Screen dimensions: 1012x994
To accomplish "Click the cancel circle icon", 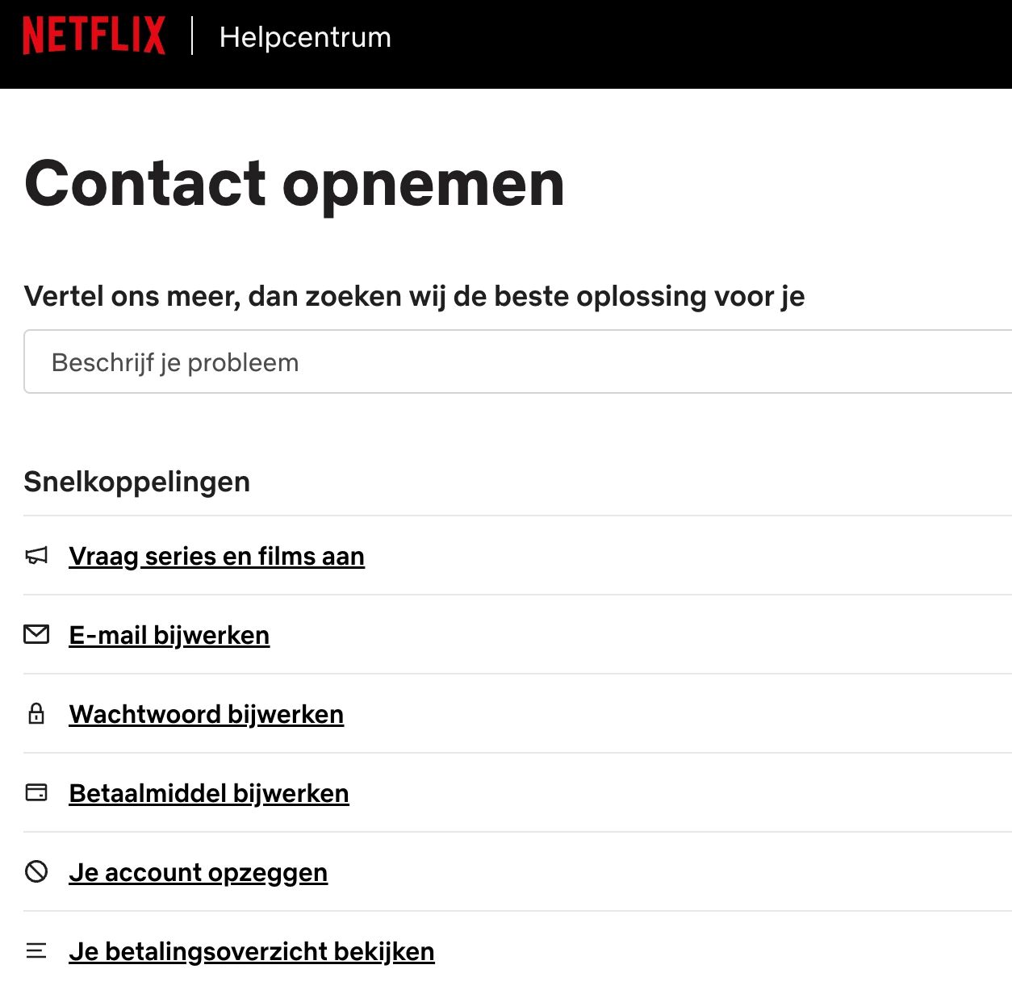I will 36,871.
